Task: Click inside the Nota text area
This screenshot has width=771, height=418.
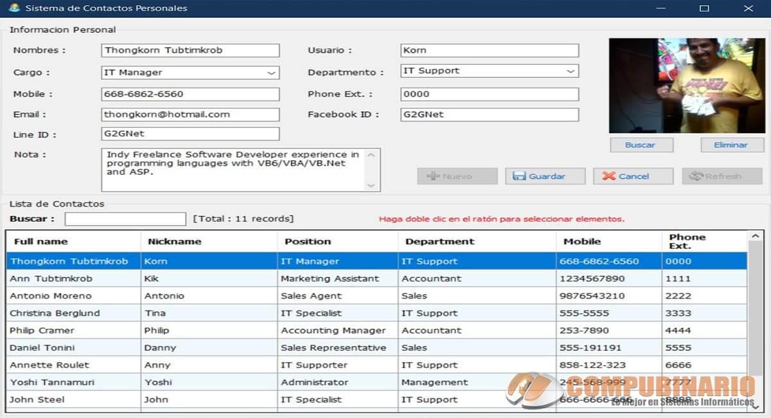Action: click(233, 170)
